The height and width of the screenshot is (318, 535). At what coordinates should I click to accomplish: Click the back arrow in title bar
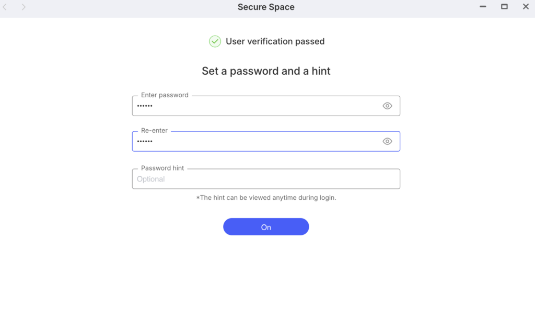[5, 7]
